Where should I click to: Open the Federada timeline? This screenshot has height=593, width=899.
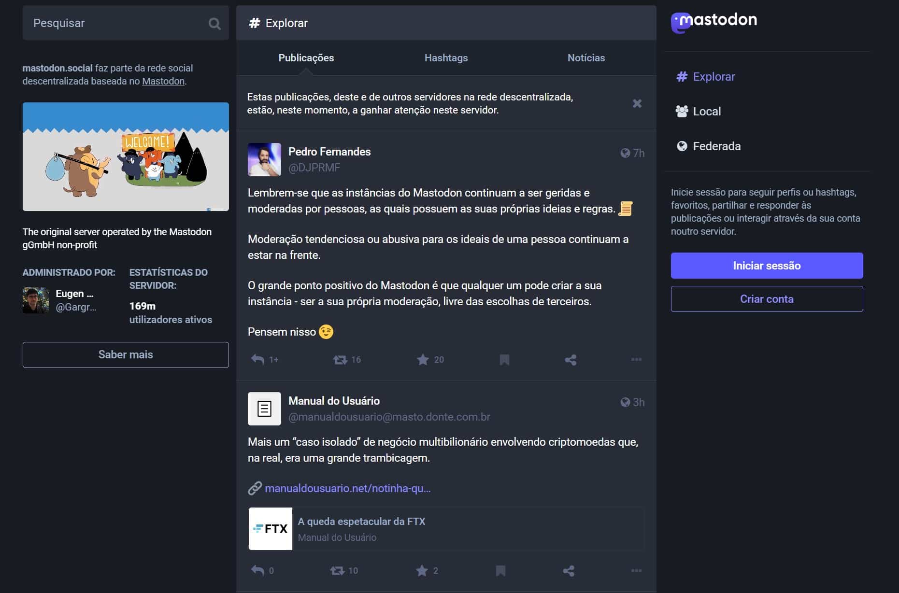pos(716,146)
